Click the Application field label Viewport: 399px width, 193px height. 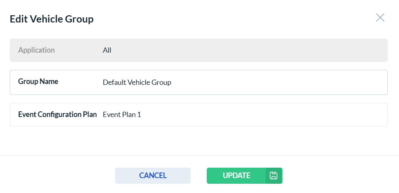(x=37, y=50)
